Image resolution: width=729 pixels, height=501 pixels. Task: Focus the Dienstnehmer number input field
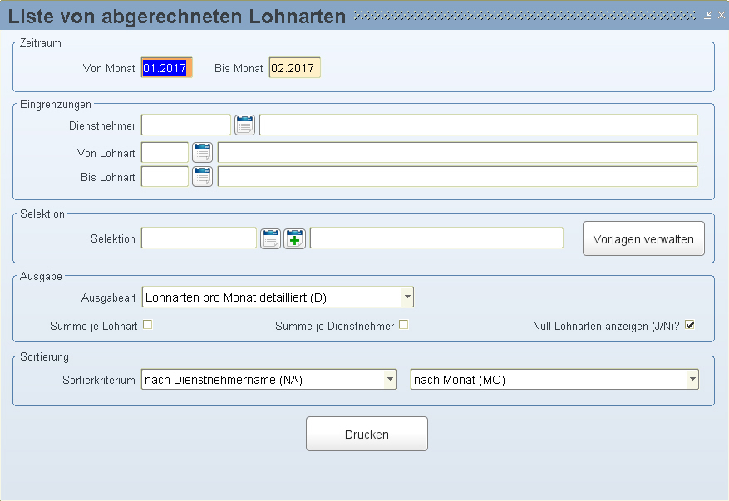tap(185, 125)
